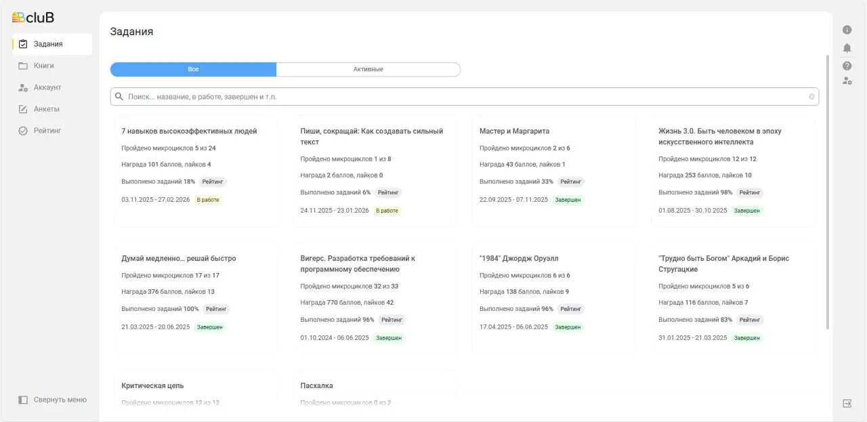Open notifications bell icon
Image resolution: width=867 pixels, height=422 pixels.
(x=847, y=48)
